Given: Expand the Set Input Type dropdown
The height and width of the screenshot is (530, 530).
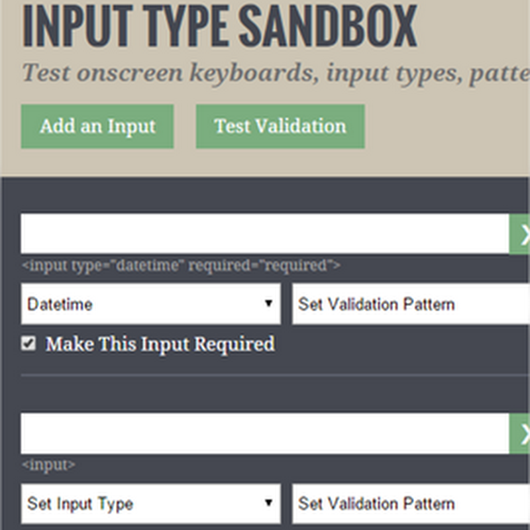Looking at the screenshot, I should pyautogui.click(x=150, y=503).
